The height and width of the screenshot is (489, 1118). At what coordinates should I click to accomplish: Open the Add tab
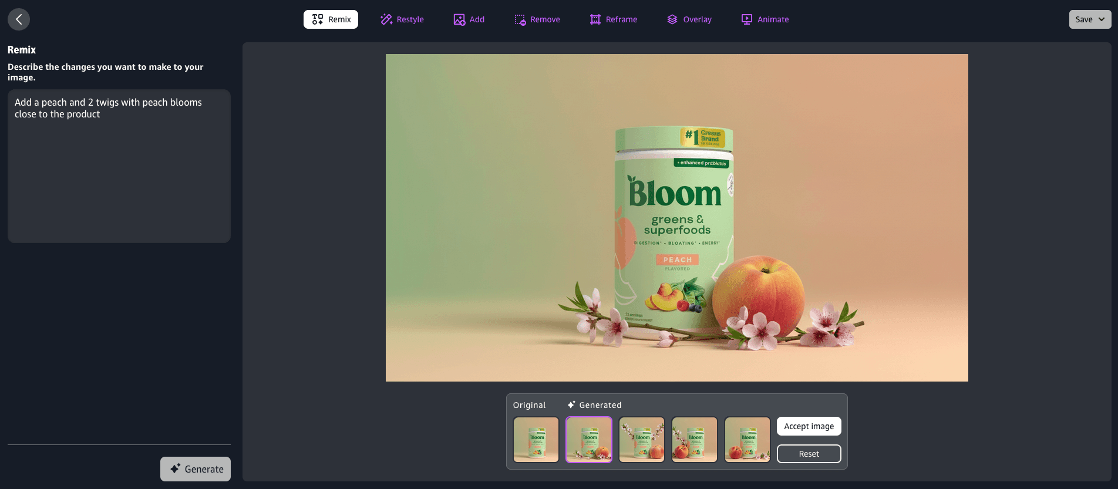[x=469, y=19]
